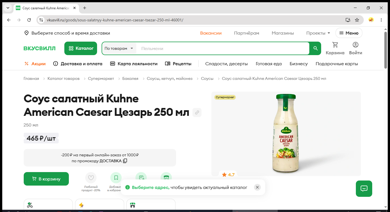Go to Соусы, кетчуп, майонез breadcrumb
390x212 pixels.
pos(170,79)
